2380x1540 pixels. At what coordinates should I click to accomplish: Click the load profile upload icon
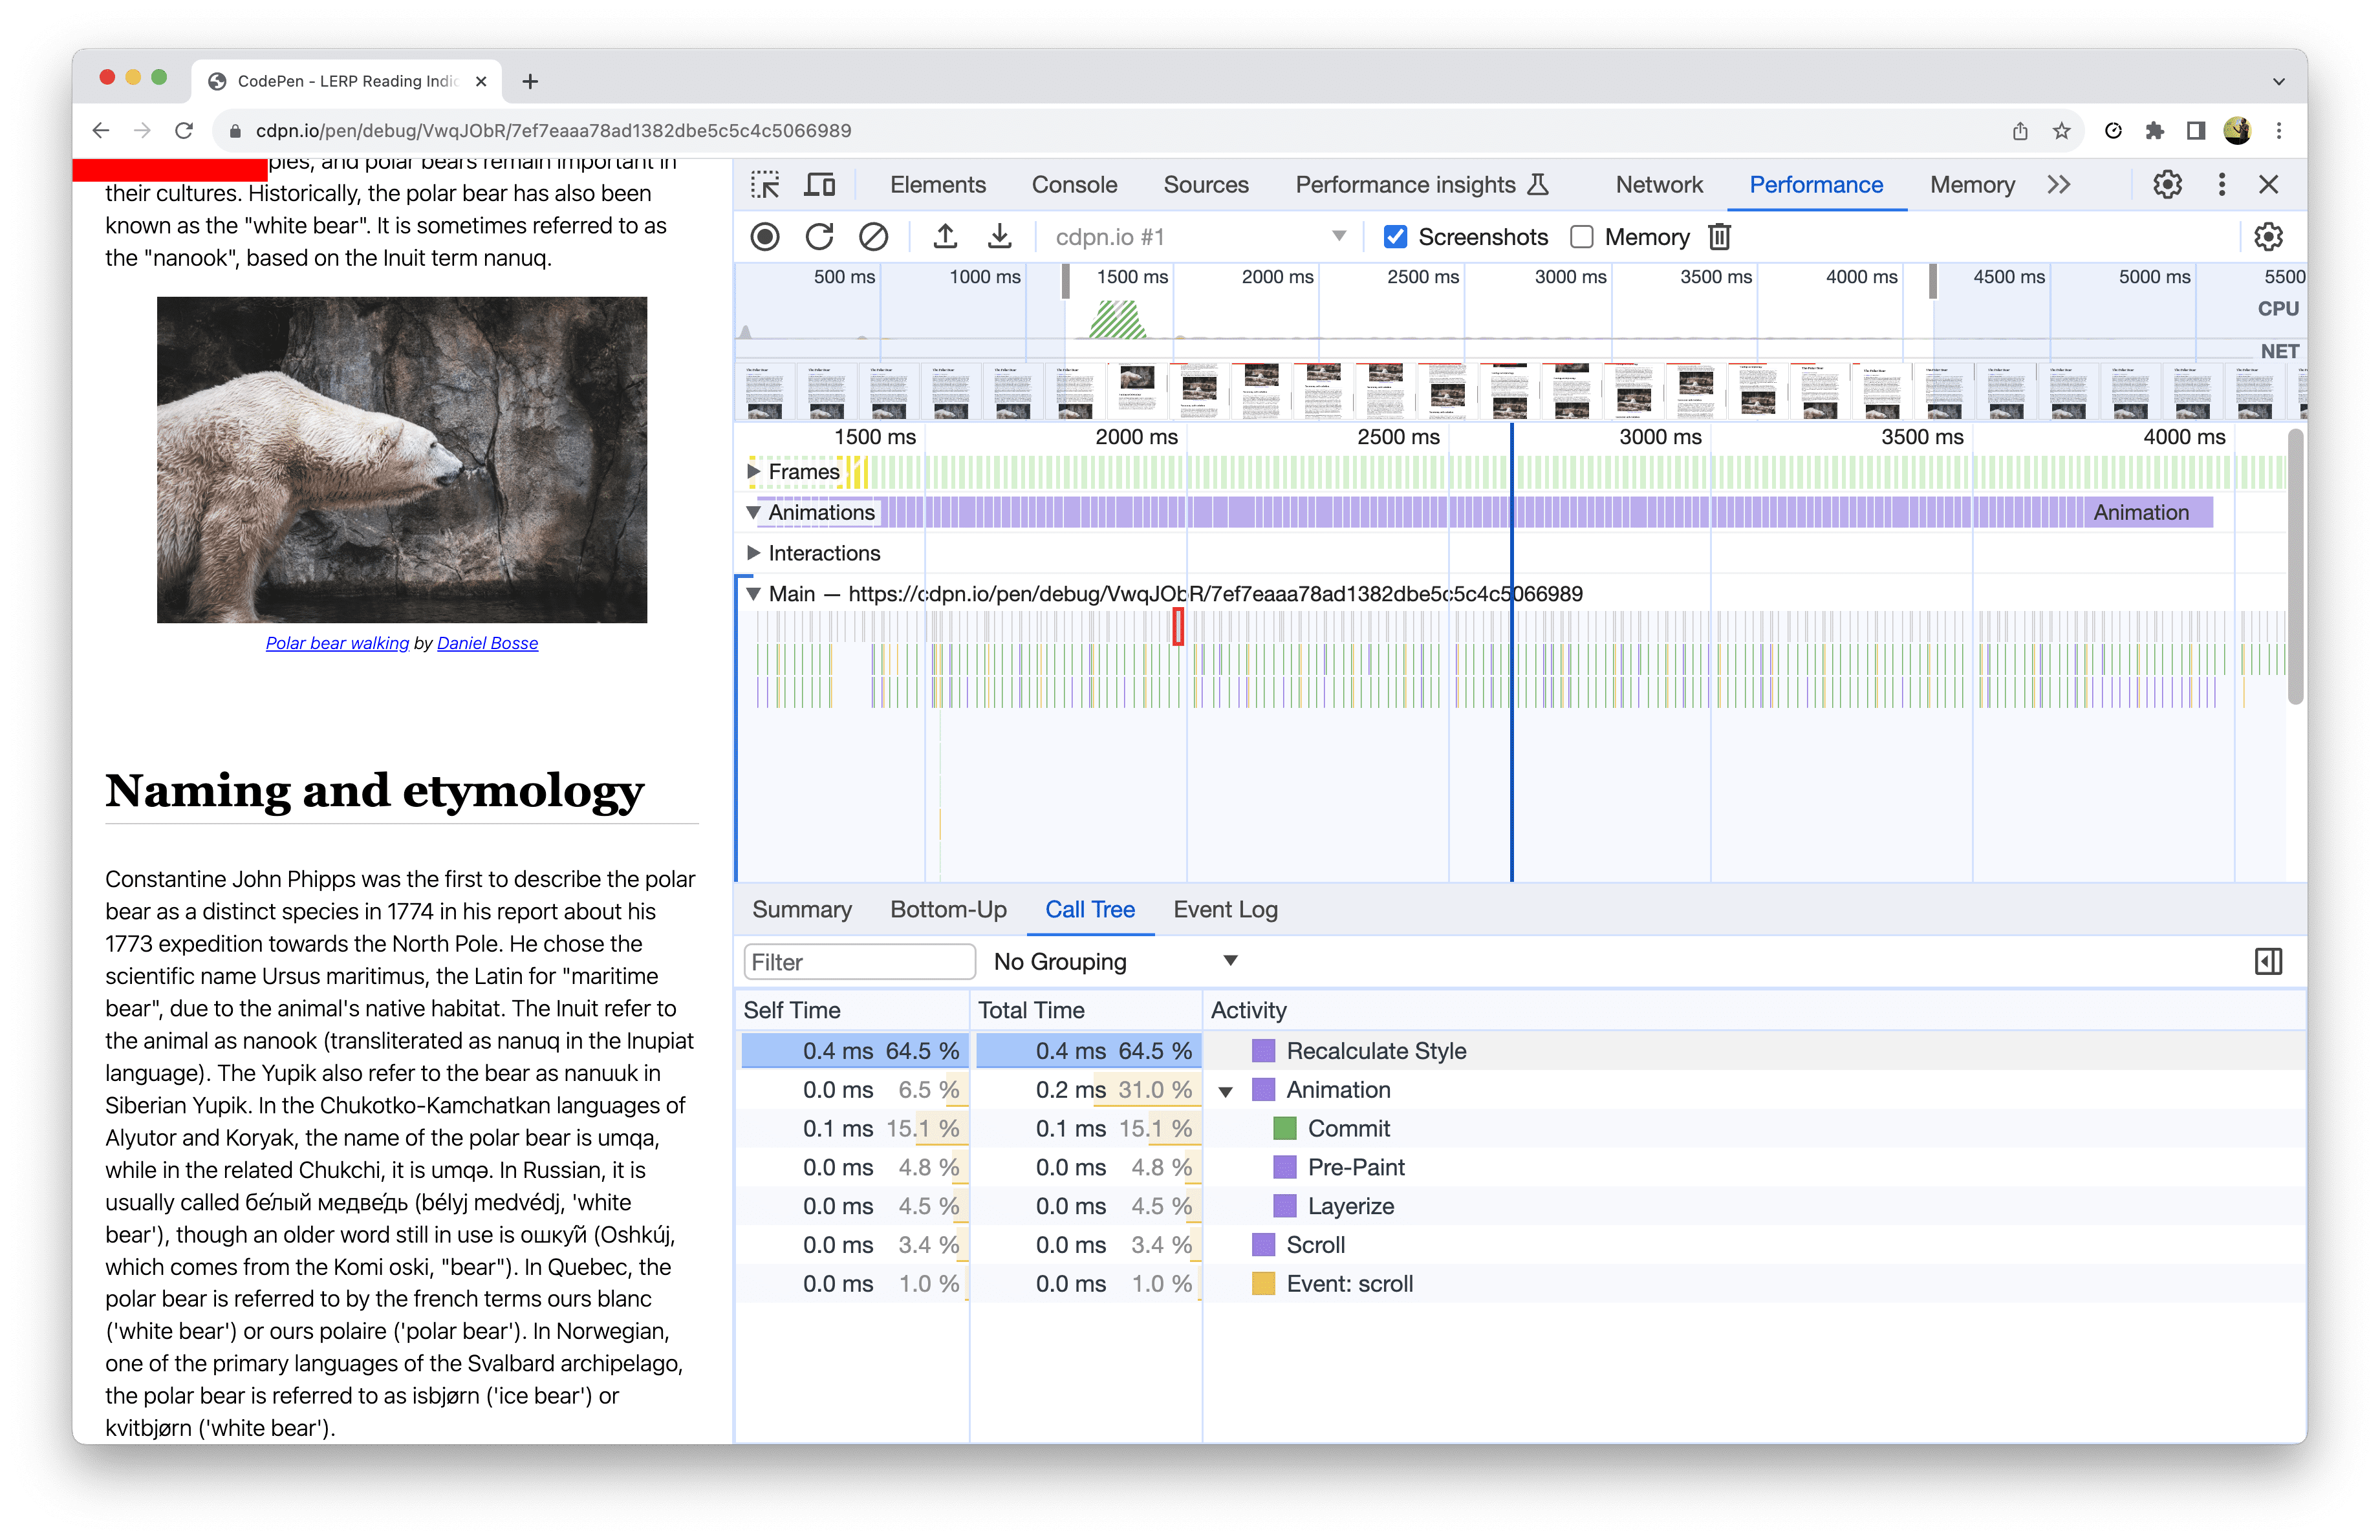(945, 237)
